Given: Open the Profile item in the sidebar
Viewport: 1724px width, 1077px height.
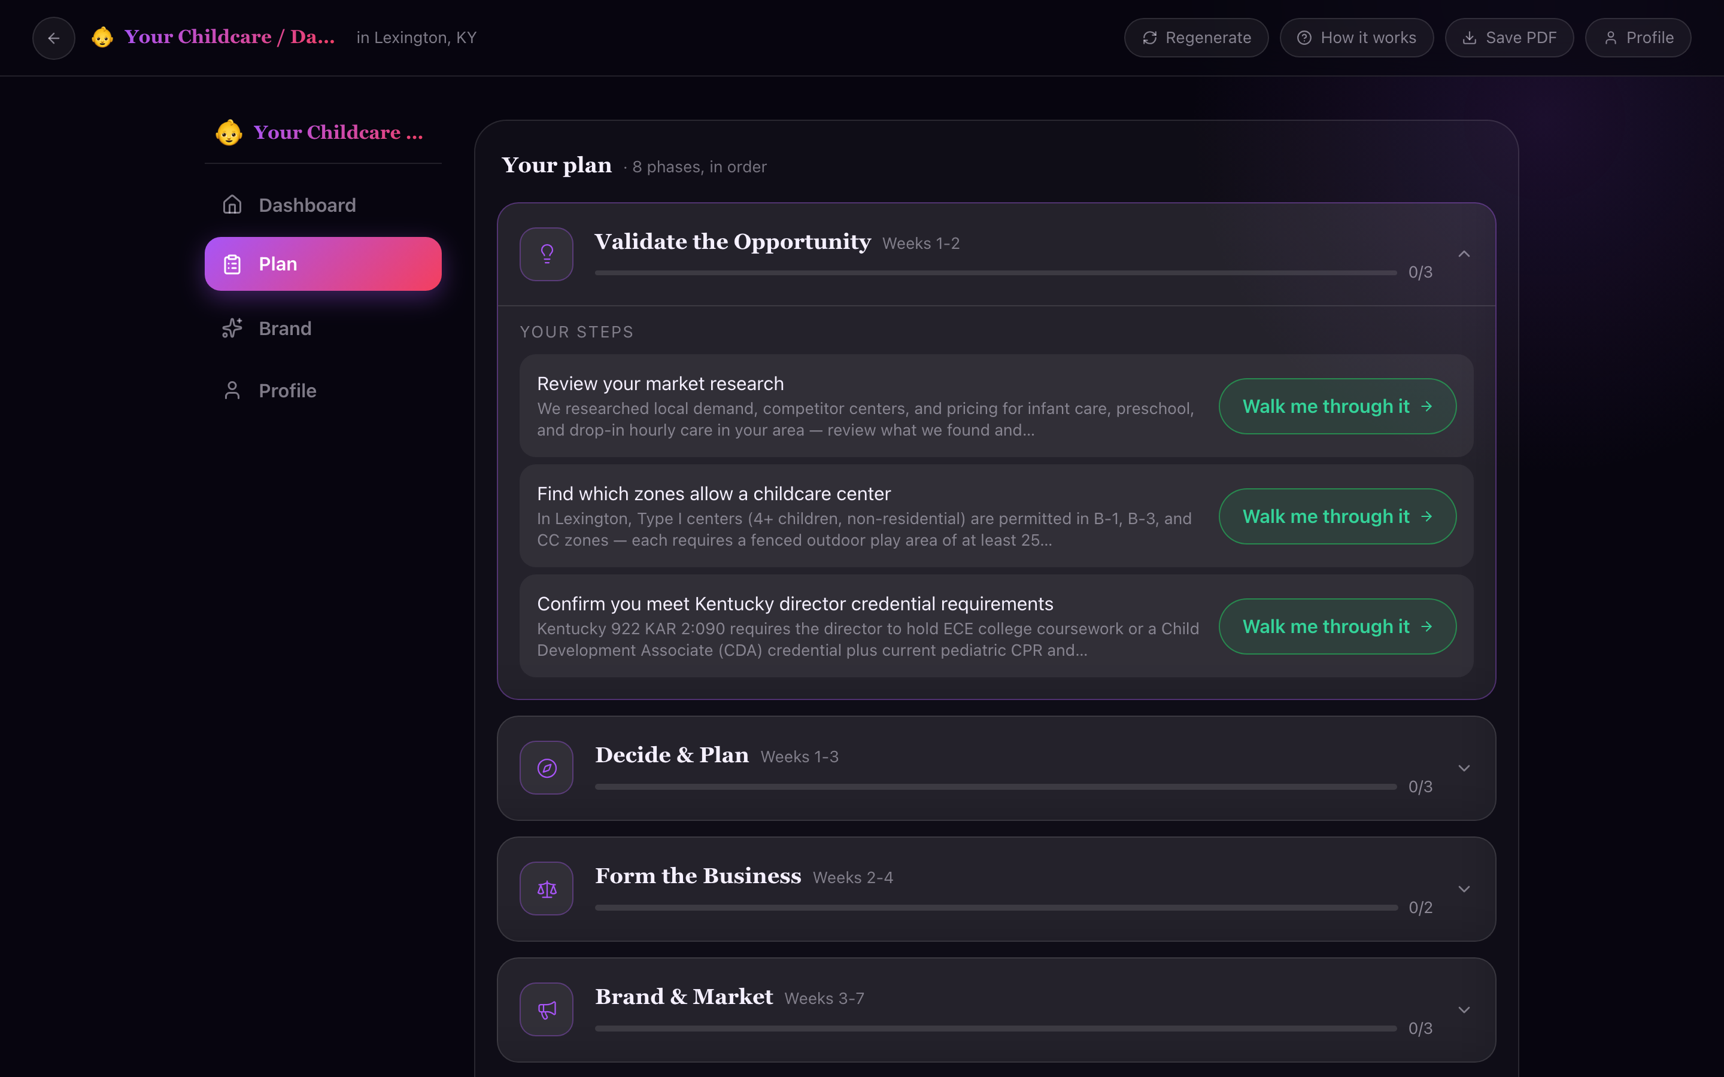Looking at the screenshot, I should point(323,390).
